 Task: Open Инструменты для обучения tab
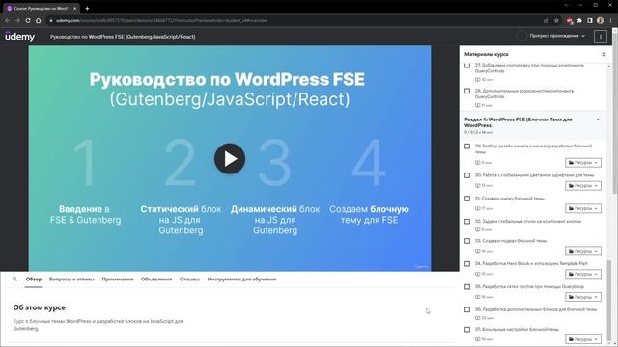tap(241, 279)
